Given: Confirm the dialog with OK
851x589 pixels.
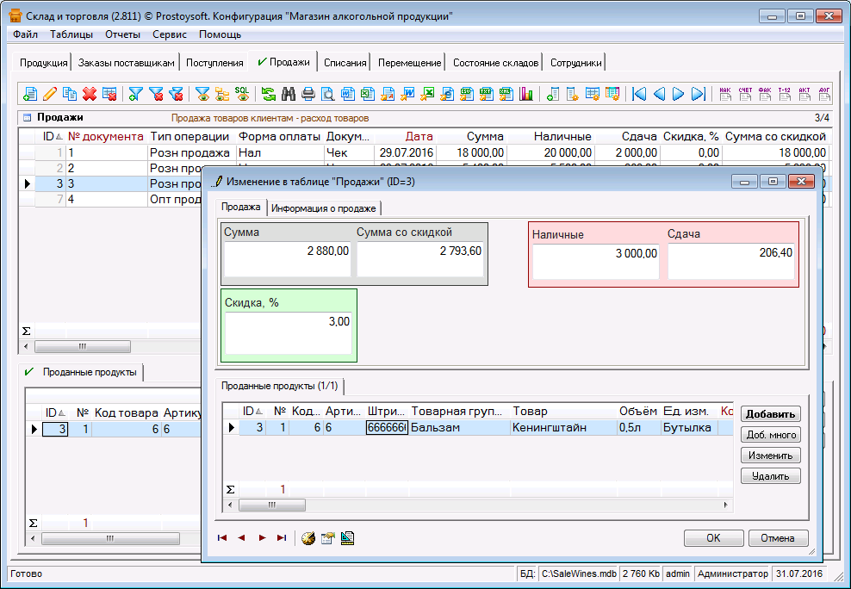Looking at the screenshot, I should click(x=713, y=538).
